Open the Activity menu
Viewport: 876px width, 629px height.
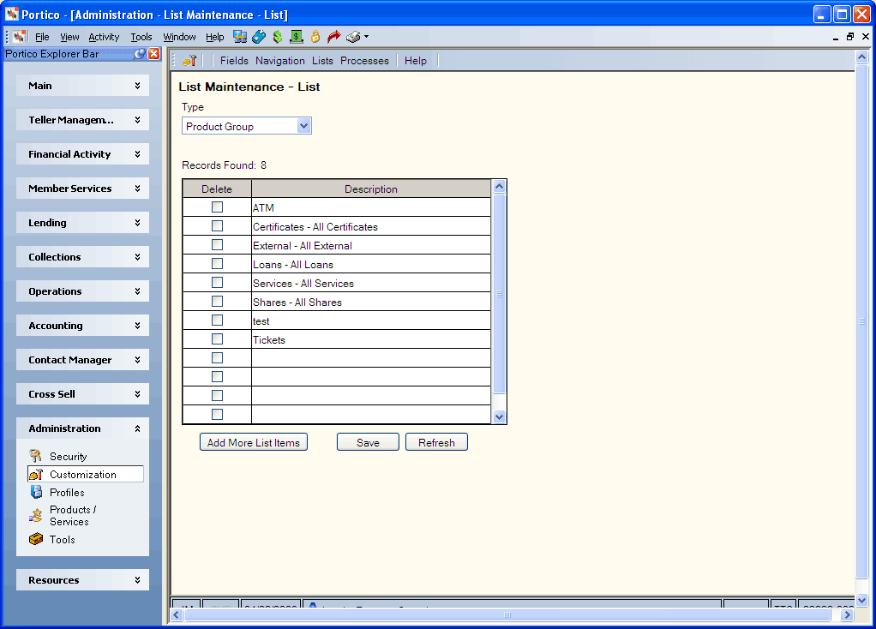pos(104,37)
